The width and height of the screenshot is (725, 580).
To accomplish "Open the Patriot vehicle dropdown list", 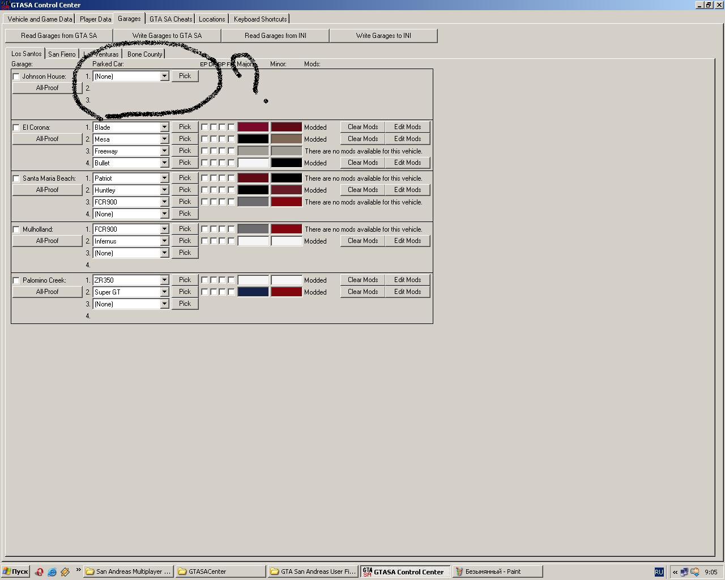I will pos(164,178).
